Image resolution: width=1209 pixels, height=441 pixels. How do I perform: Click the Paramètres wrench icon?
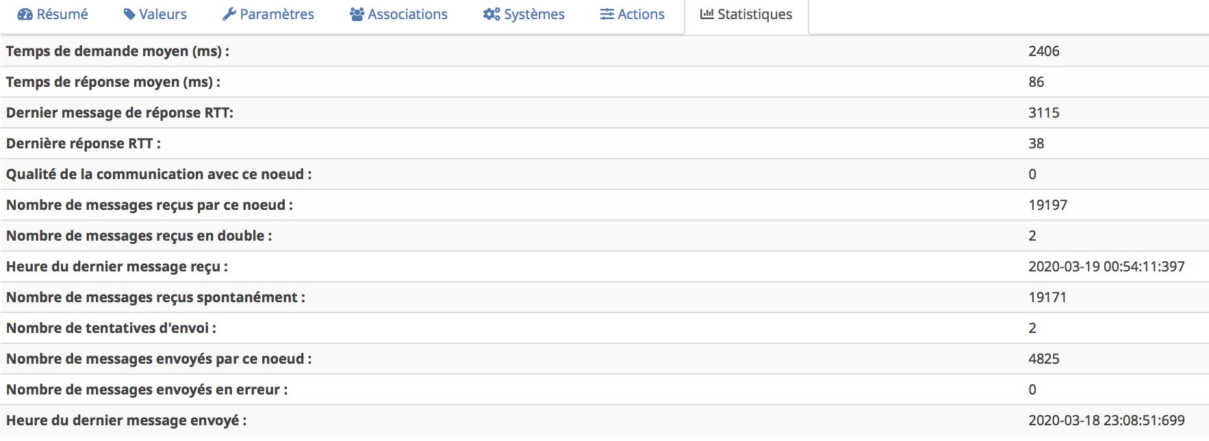[x=229, y=14]
